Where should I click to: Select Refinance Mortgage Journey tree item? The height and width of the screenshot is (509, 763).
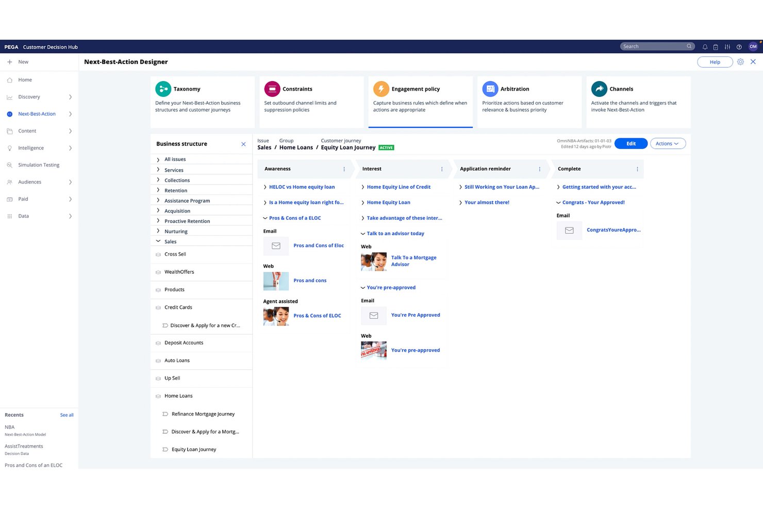[203, 414]
